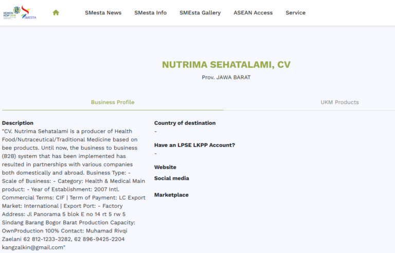
Task: Click the green home icon
Action: (56, 13)
